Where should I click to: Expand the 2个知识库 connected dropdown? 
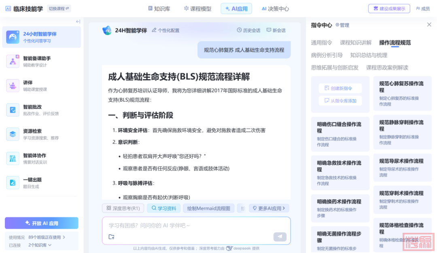click(x=40, y=245)
